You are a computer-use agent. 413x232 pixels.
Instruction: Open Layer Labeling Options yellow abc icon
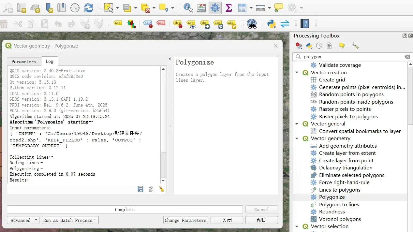pyautogui.click(x=118, y=23)
